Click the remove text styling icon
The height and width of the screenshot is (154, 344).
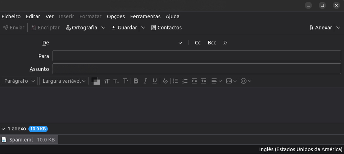tap(165, 81)
